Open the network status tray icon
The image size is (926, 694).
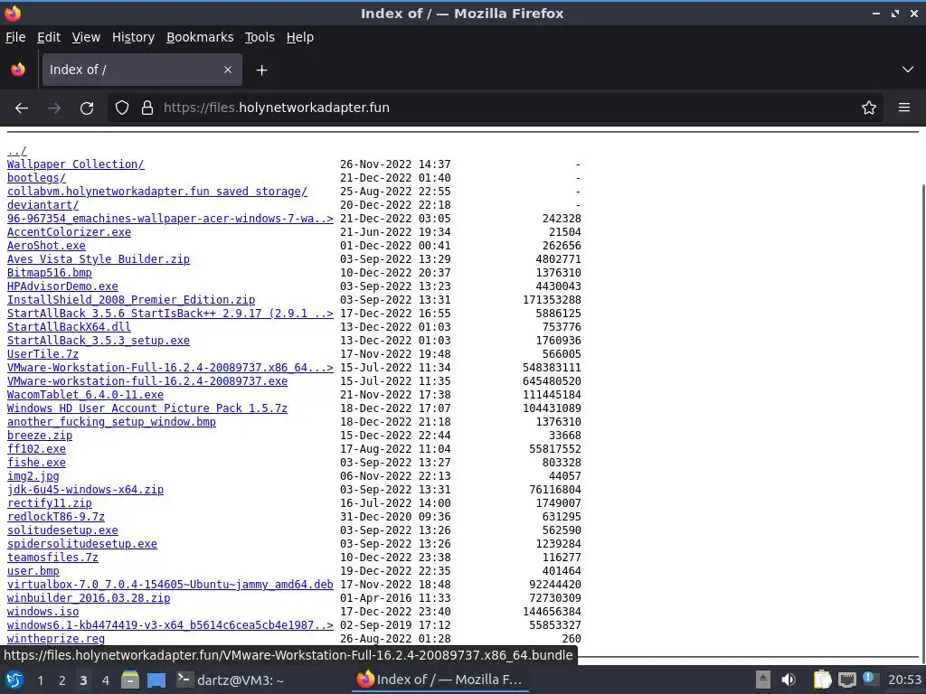point(846,680)
